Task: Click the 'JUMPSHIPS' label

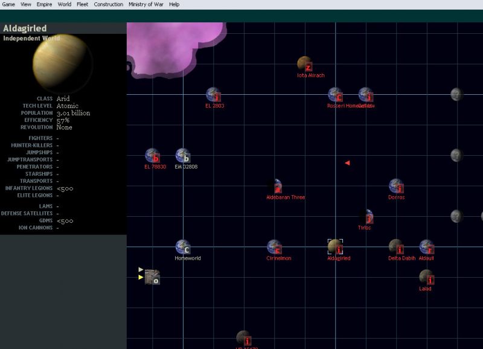Action: tap(39, 152)
